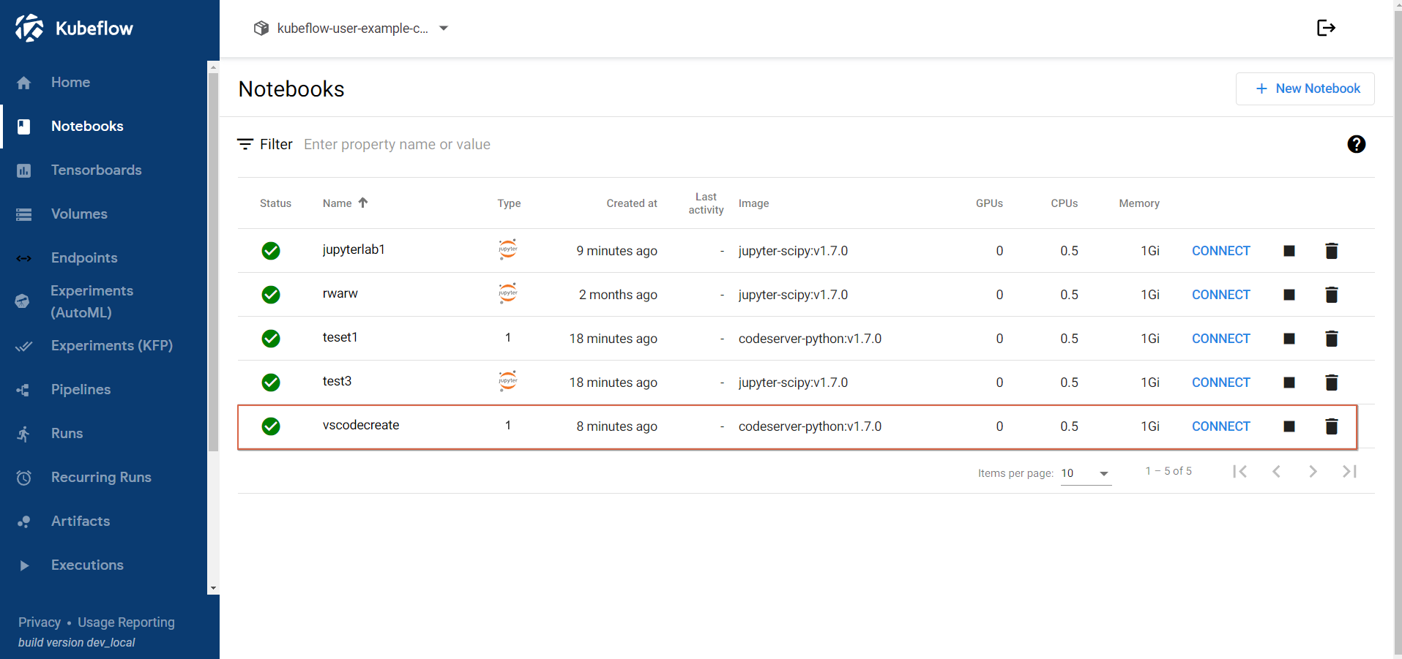Delete the rwarw notebook
Viewport: 1402px width, 659px height.
(x=1332, y=295)
